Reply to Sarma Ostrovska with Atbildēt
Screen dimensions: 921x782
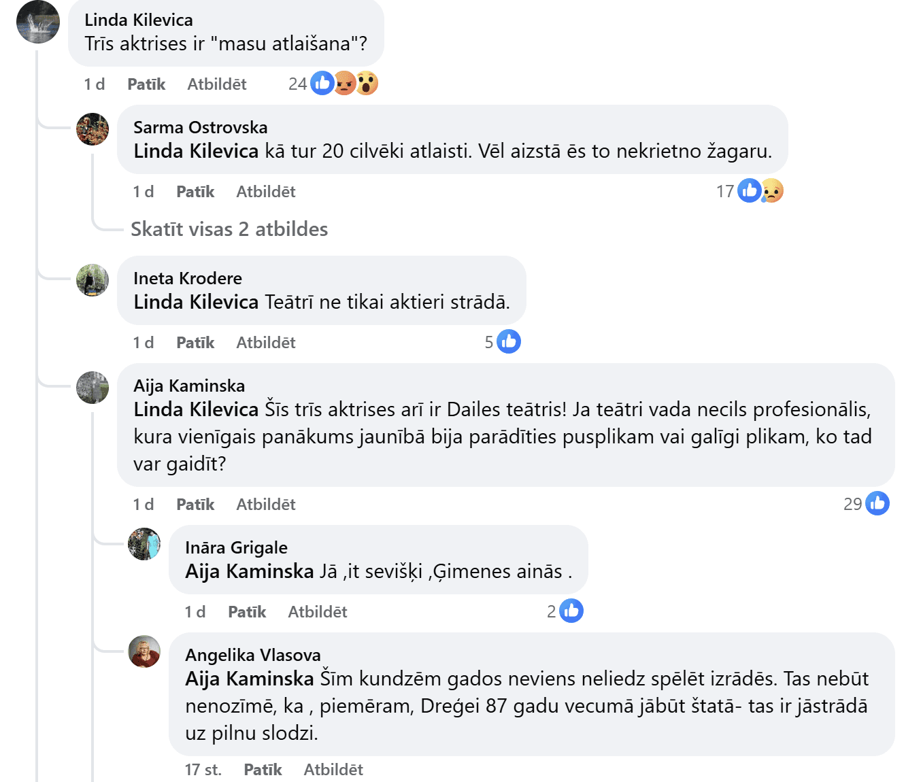266,192
